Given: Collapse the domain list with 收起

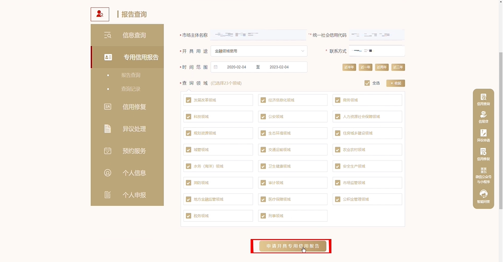Looking at the screenshot, I should tap(396, 83).
